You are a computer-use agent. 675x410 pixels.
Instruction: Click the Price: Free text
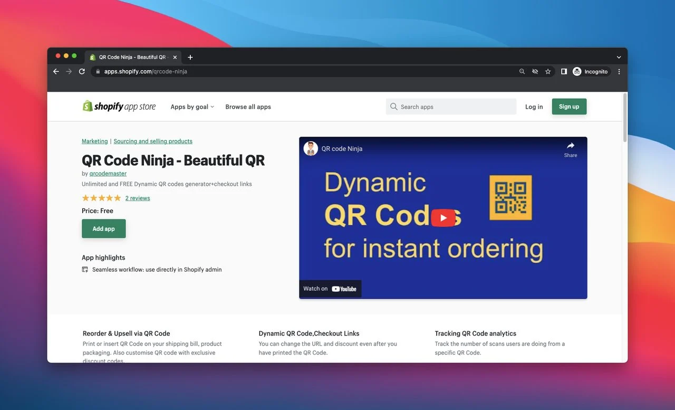[98, 211]
